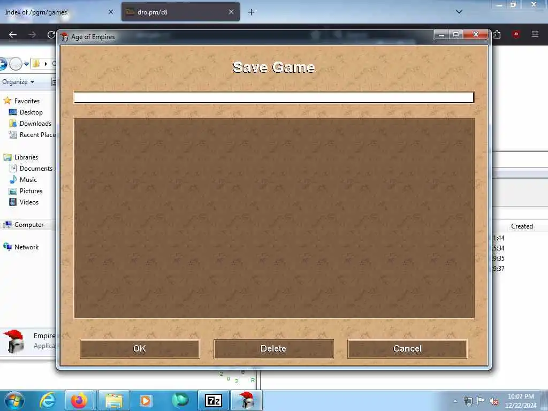Select Favorites in Explorer sidebar
This screenshot has height=411, width=548.
tap(27, 101)
